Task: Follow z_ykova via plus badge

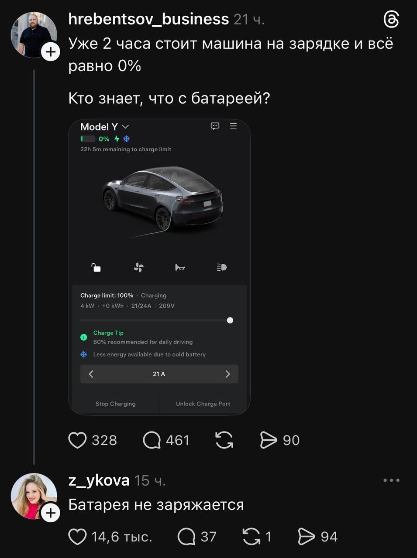Action: (51, 513)
